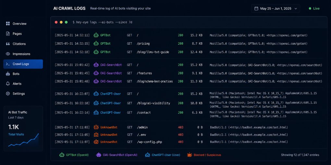Click "Total Visits" label
Image resolution: width=331 pixels, height=165 pixels.
point(16,134)
